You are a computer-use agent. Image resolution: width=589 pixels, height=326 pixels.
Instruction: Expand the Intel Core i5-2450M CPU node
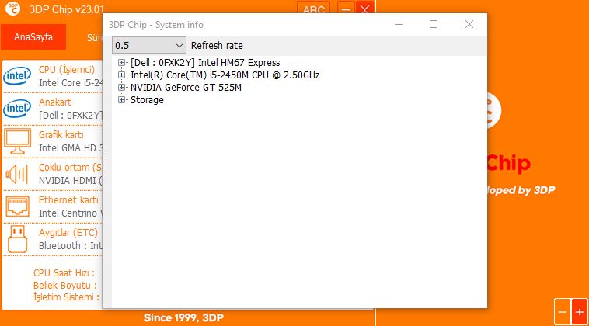(121, 75)
